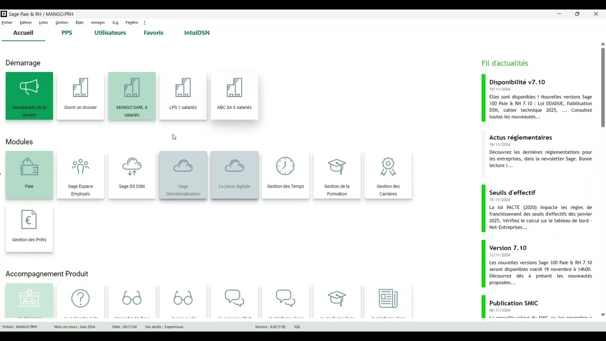The image size is (606, 341).
Task: Open the Edition menu
Action: click(26, 22)
